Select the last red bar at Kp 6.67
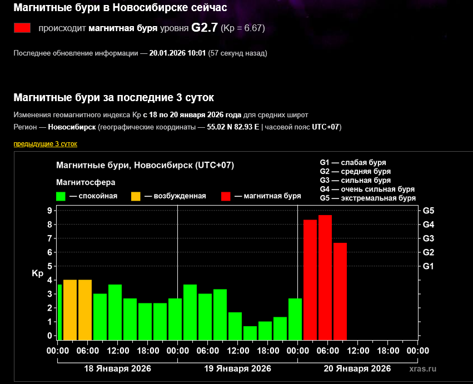 tap(340, 290)
